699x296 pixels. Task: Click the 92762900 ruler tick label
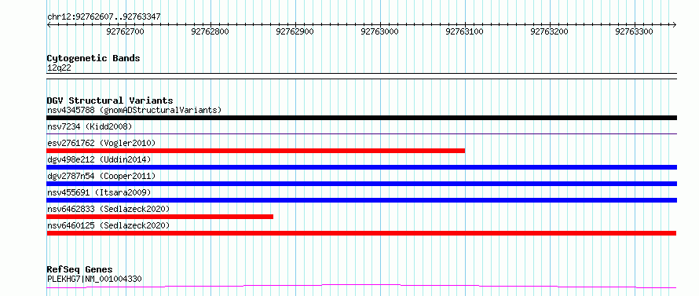(x=295, y=31)
